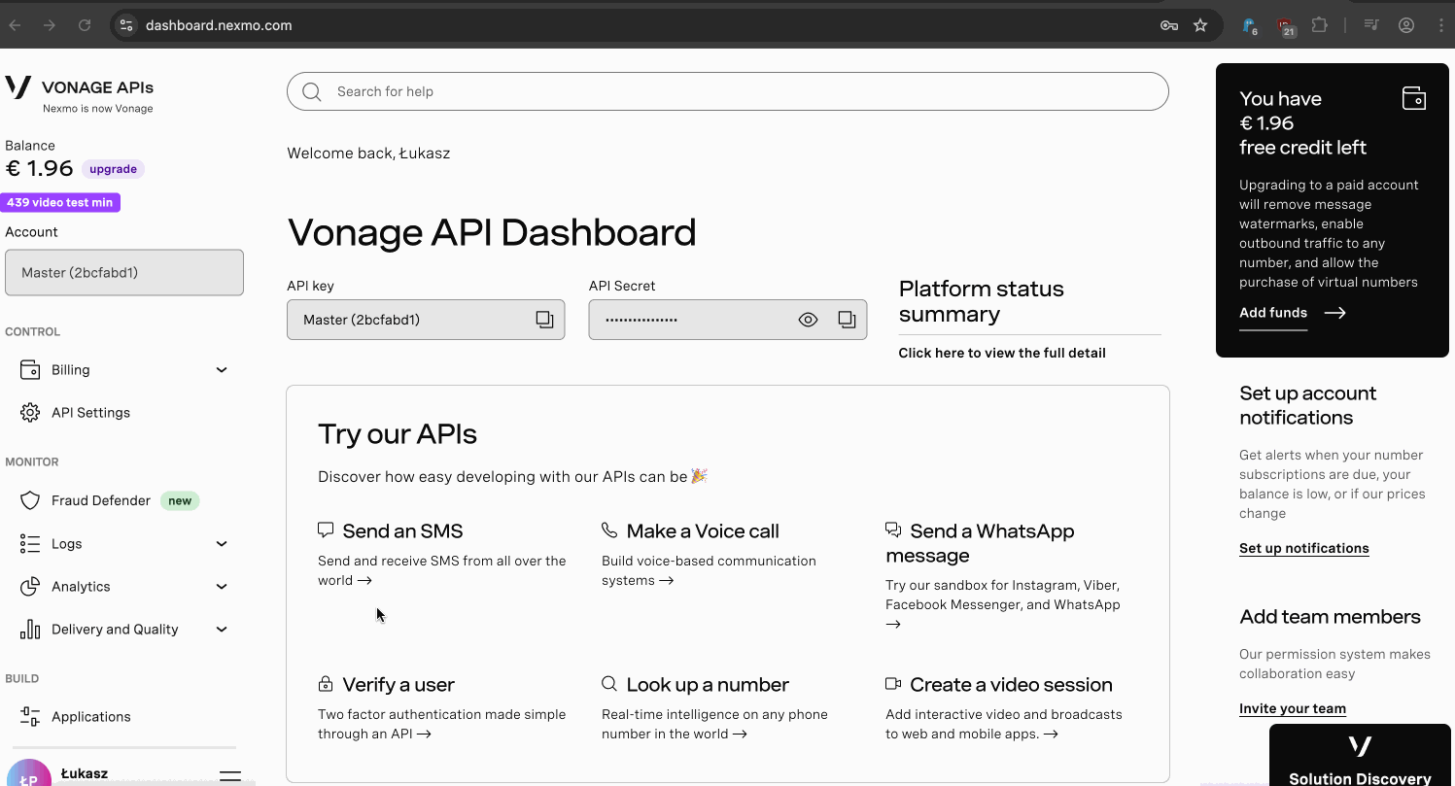This screenshot has height=786, width=1455.
Task: Click the purple upgrade badge
Action: pos(113,169)
